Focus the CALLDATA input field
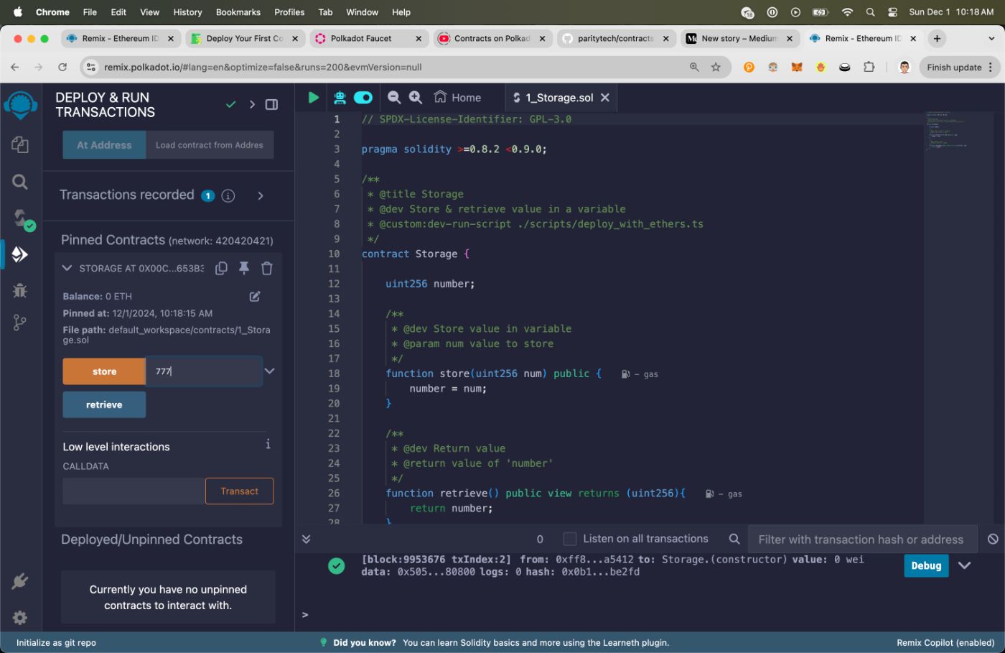1005x653 pixels. (x=134, y=491)
